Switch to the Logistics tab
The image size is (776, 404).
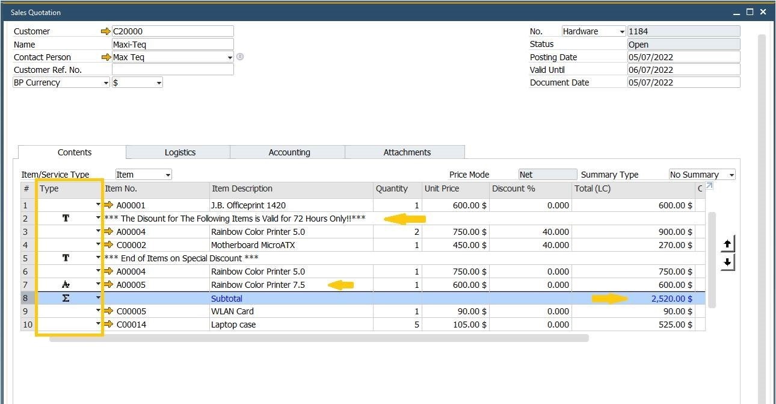[180, 152]
